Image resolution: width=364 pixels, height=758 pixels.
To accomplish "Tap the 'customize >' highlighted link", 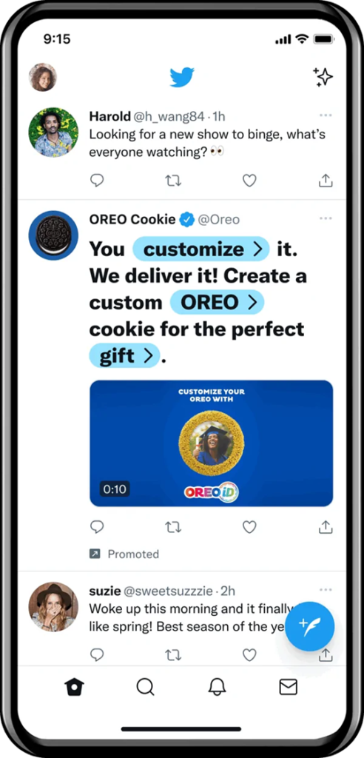I will (x=201, y=249).
